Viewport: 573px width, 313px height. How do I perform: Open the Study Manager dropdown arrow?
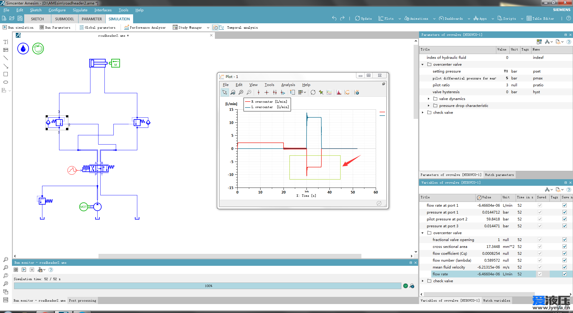208,27
